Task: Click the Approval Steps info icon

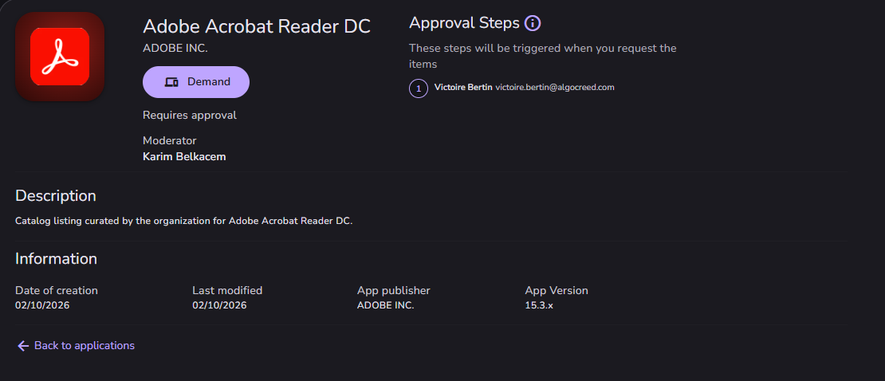Action: click(533, 23)
